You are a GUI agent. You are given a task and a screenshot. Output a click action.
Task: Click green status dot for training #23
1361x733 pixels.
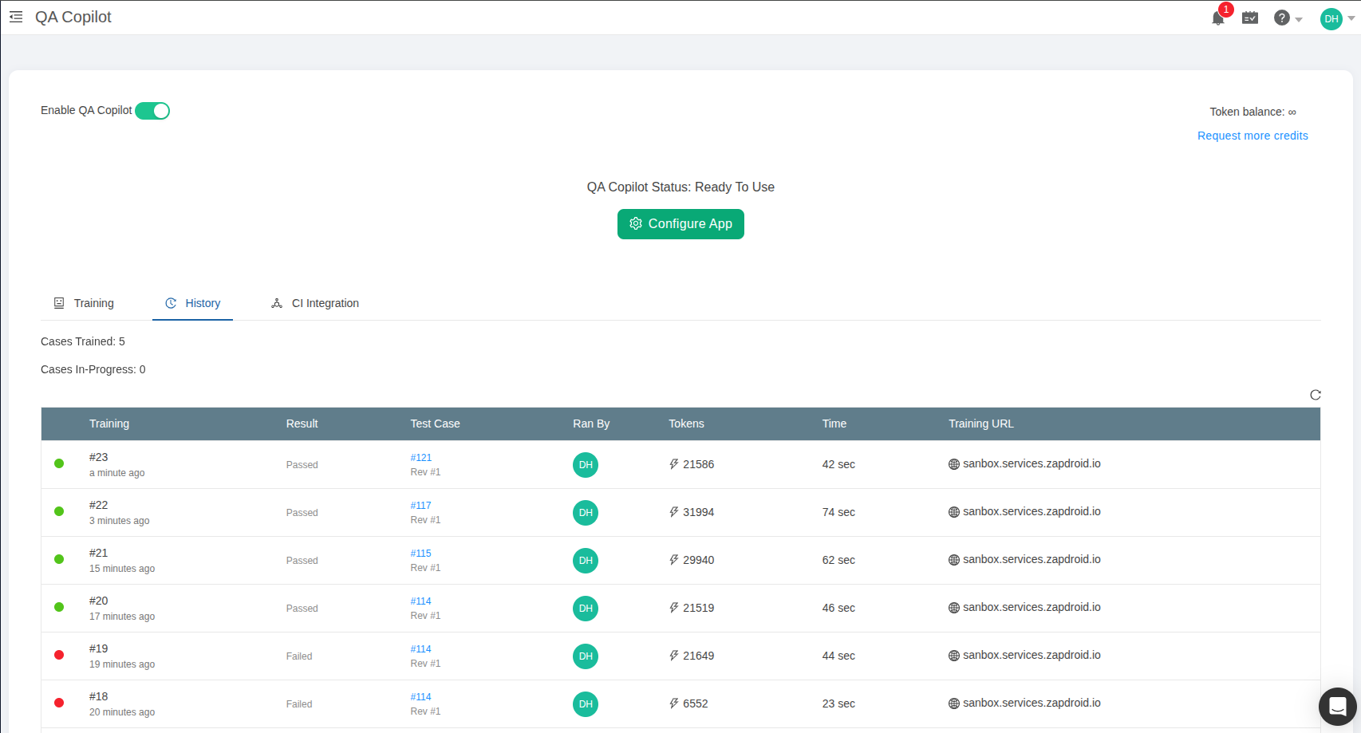tap(59, 463)
